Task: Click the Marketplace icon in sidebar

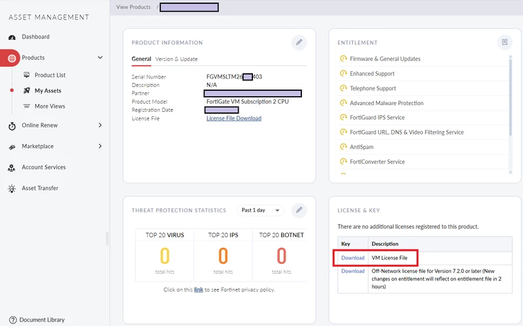Action: [x=12, y=146]
